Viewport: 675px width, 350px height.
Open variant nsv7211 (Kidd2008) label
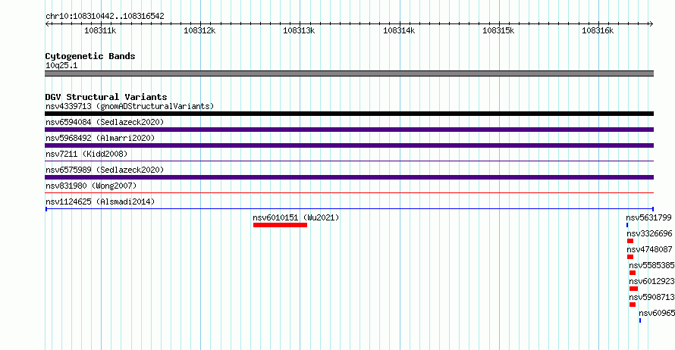pos(86,154)
